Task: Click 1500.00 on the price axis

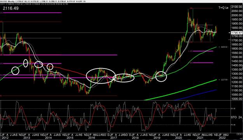Action: coord(237,57)
